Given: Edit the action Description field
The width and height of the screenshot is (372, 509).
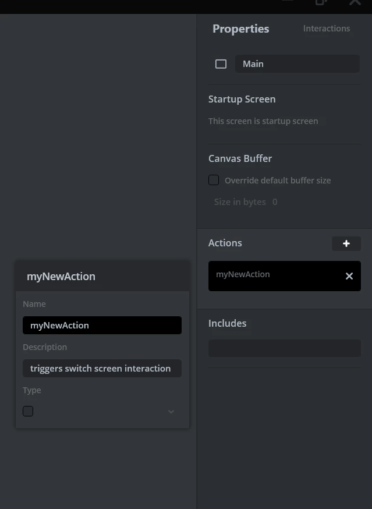Looking at the screenshot, I should coord(102,369).
